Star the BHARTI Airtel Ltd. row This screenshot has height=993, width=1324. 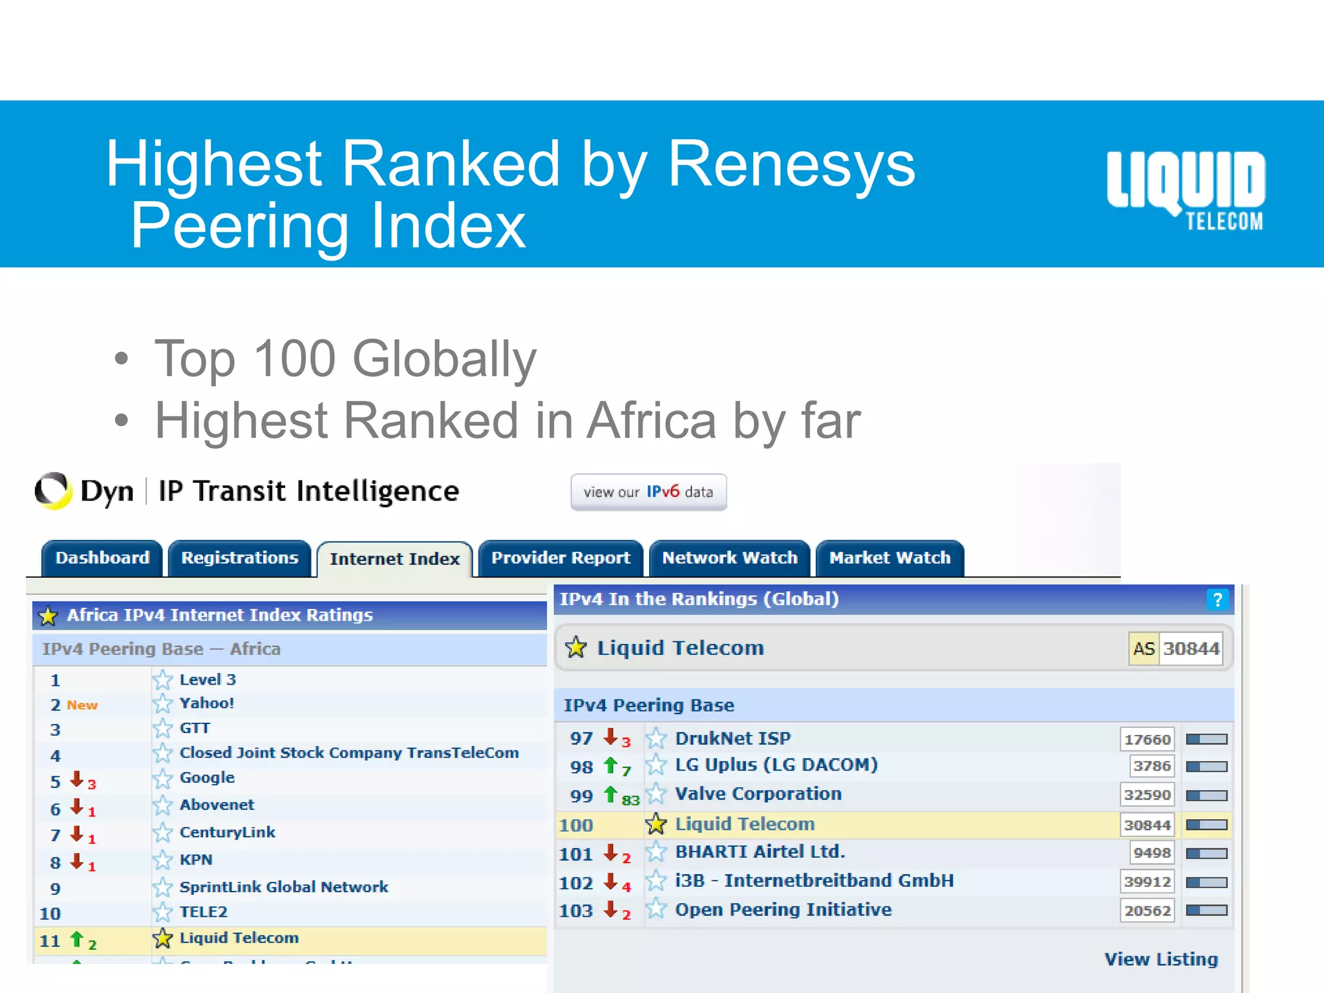(656, 852)
